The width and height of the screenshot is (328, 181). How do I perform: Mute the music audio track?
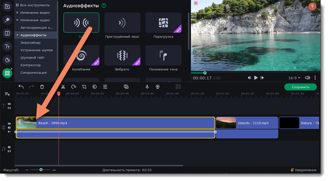click(x=9, y=147)
